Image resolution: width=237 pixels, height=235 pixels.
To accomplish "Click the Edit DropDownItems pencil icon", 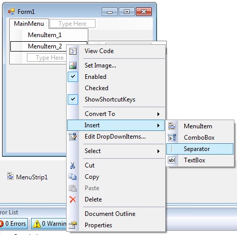I will (x=73, y=137).
